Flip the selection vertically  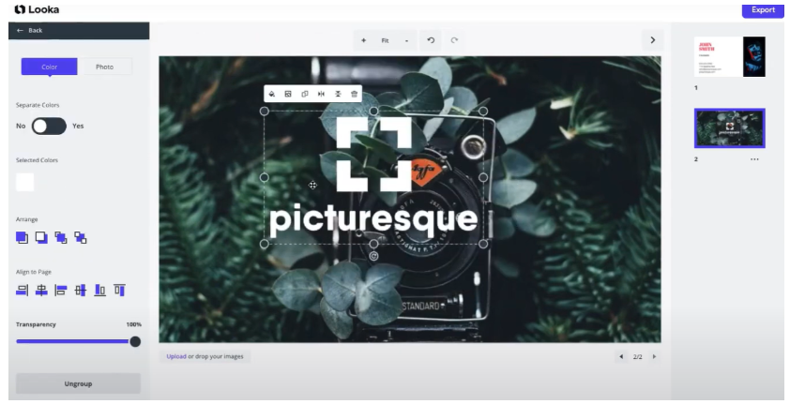[x=338, y=94]
